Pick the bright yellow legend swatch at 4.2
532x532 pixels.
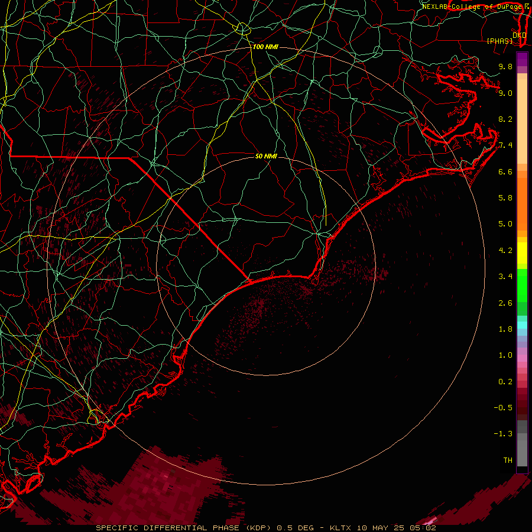click(x=522, y=253)
